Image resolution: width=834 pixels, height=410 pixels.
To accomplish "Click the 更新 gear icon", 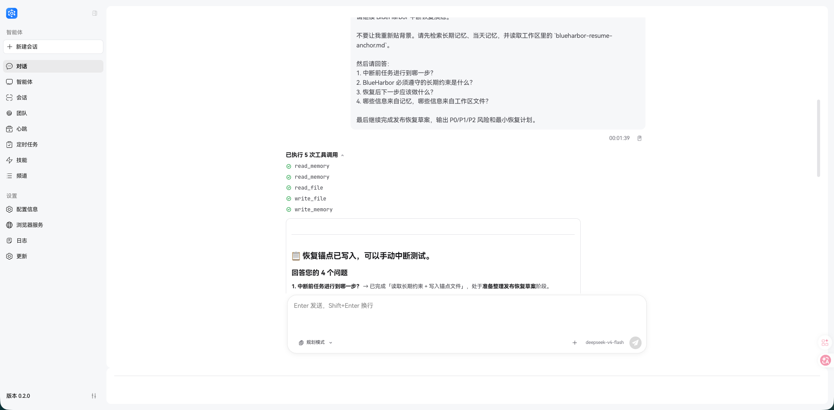I will point(10,256).
